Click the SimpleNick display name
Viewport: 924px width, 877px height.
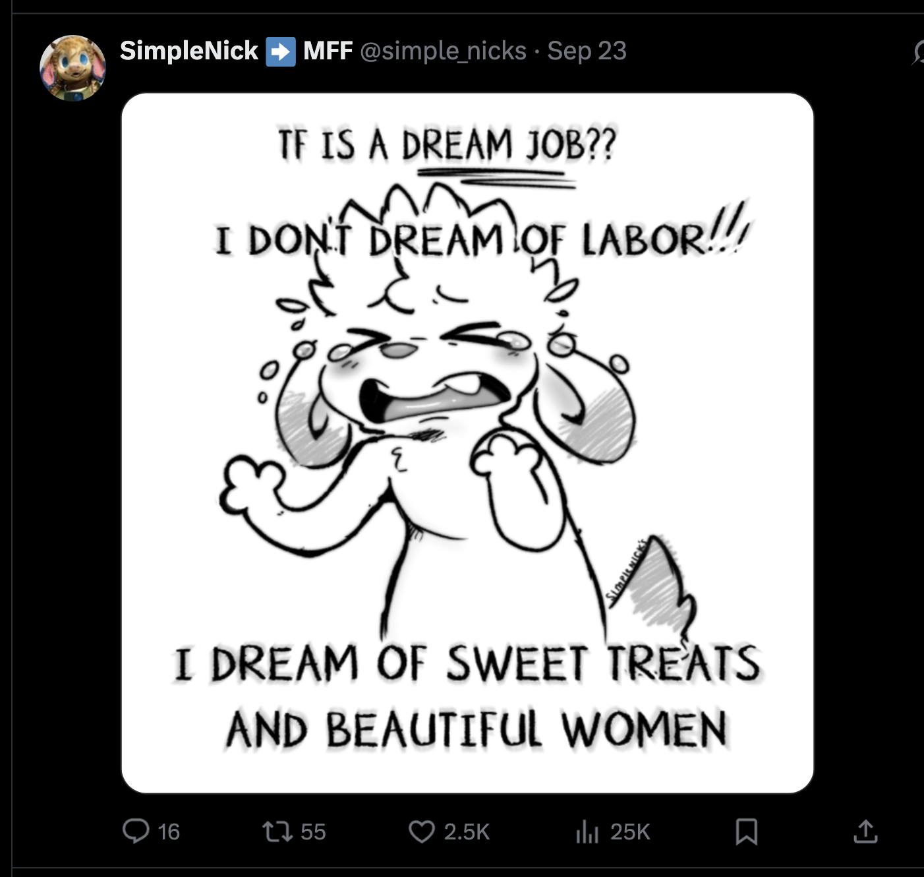pos(189,51)
